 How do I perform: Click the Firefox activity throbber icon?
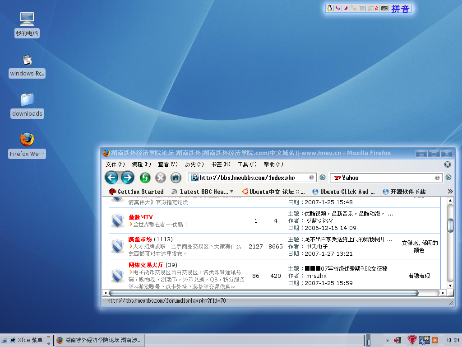[x=447, y=164]
